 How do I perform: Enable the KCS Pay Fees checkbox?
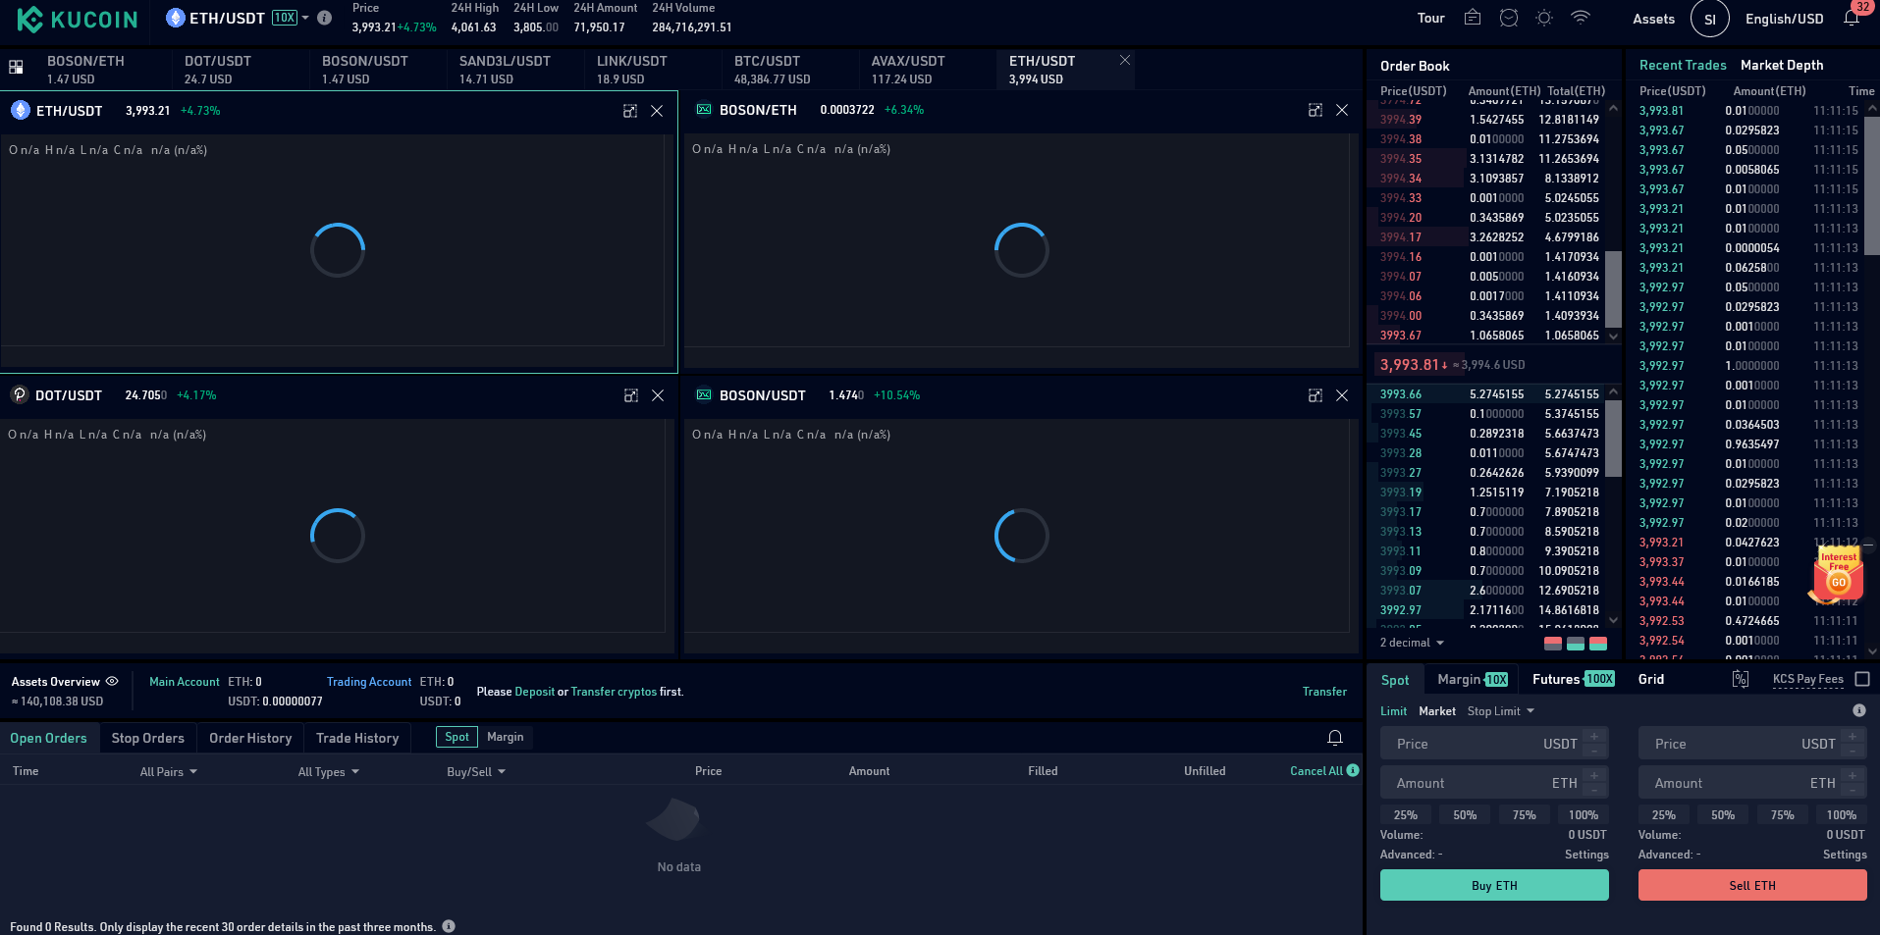click(x=1862, y=679)
